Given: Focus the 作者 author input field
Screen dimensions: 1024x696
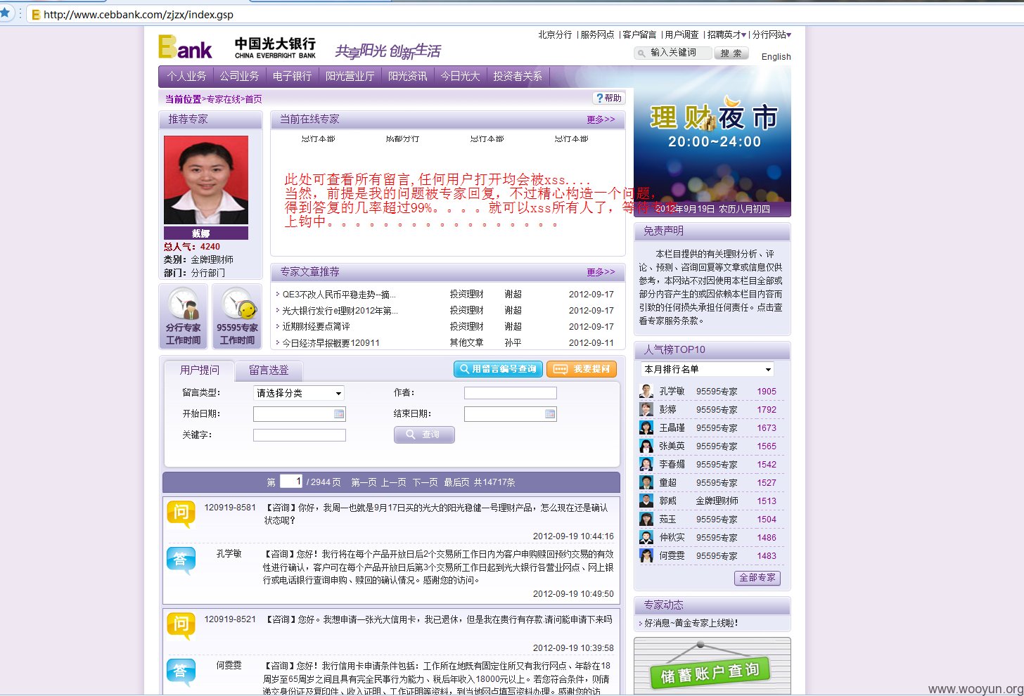Looking at the screenshot, I should pos(511,393).
